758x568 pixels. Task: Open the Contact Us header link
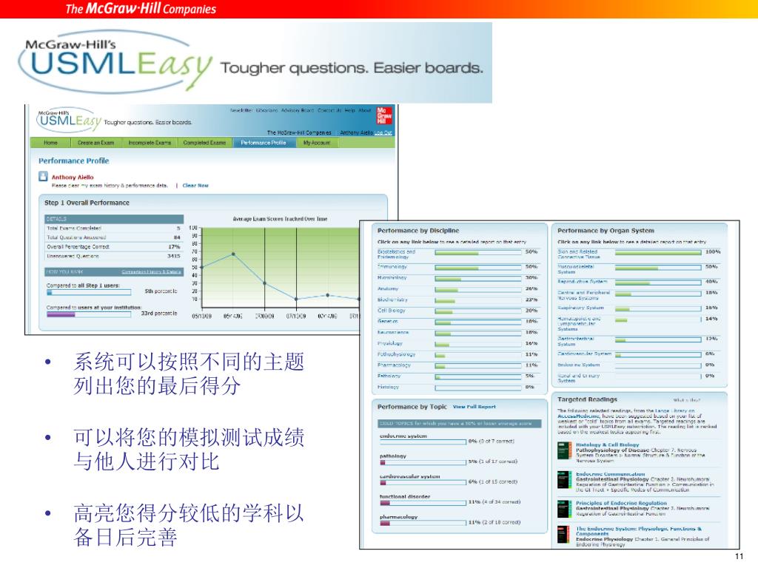click(x=329, y=111)
